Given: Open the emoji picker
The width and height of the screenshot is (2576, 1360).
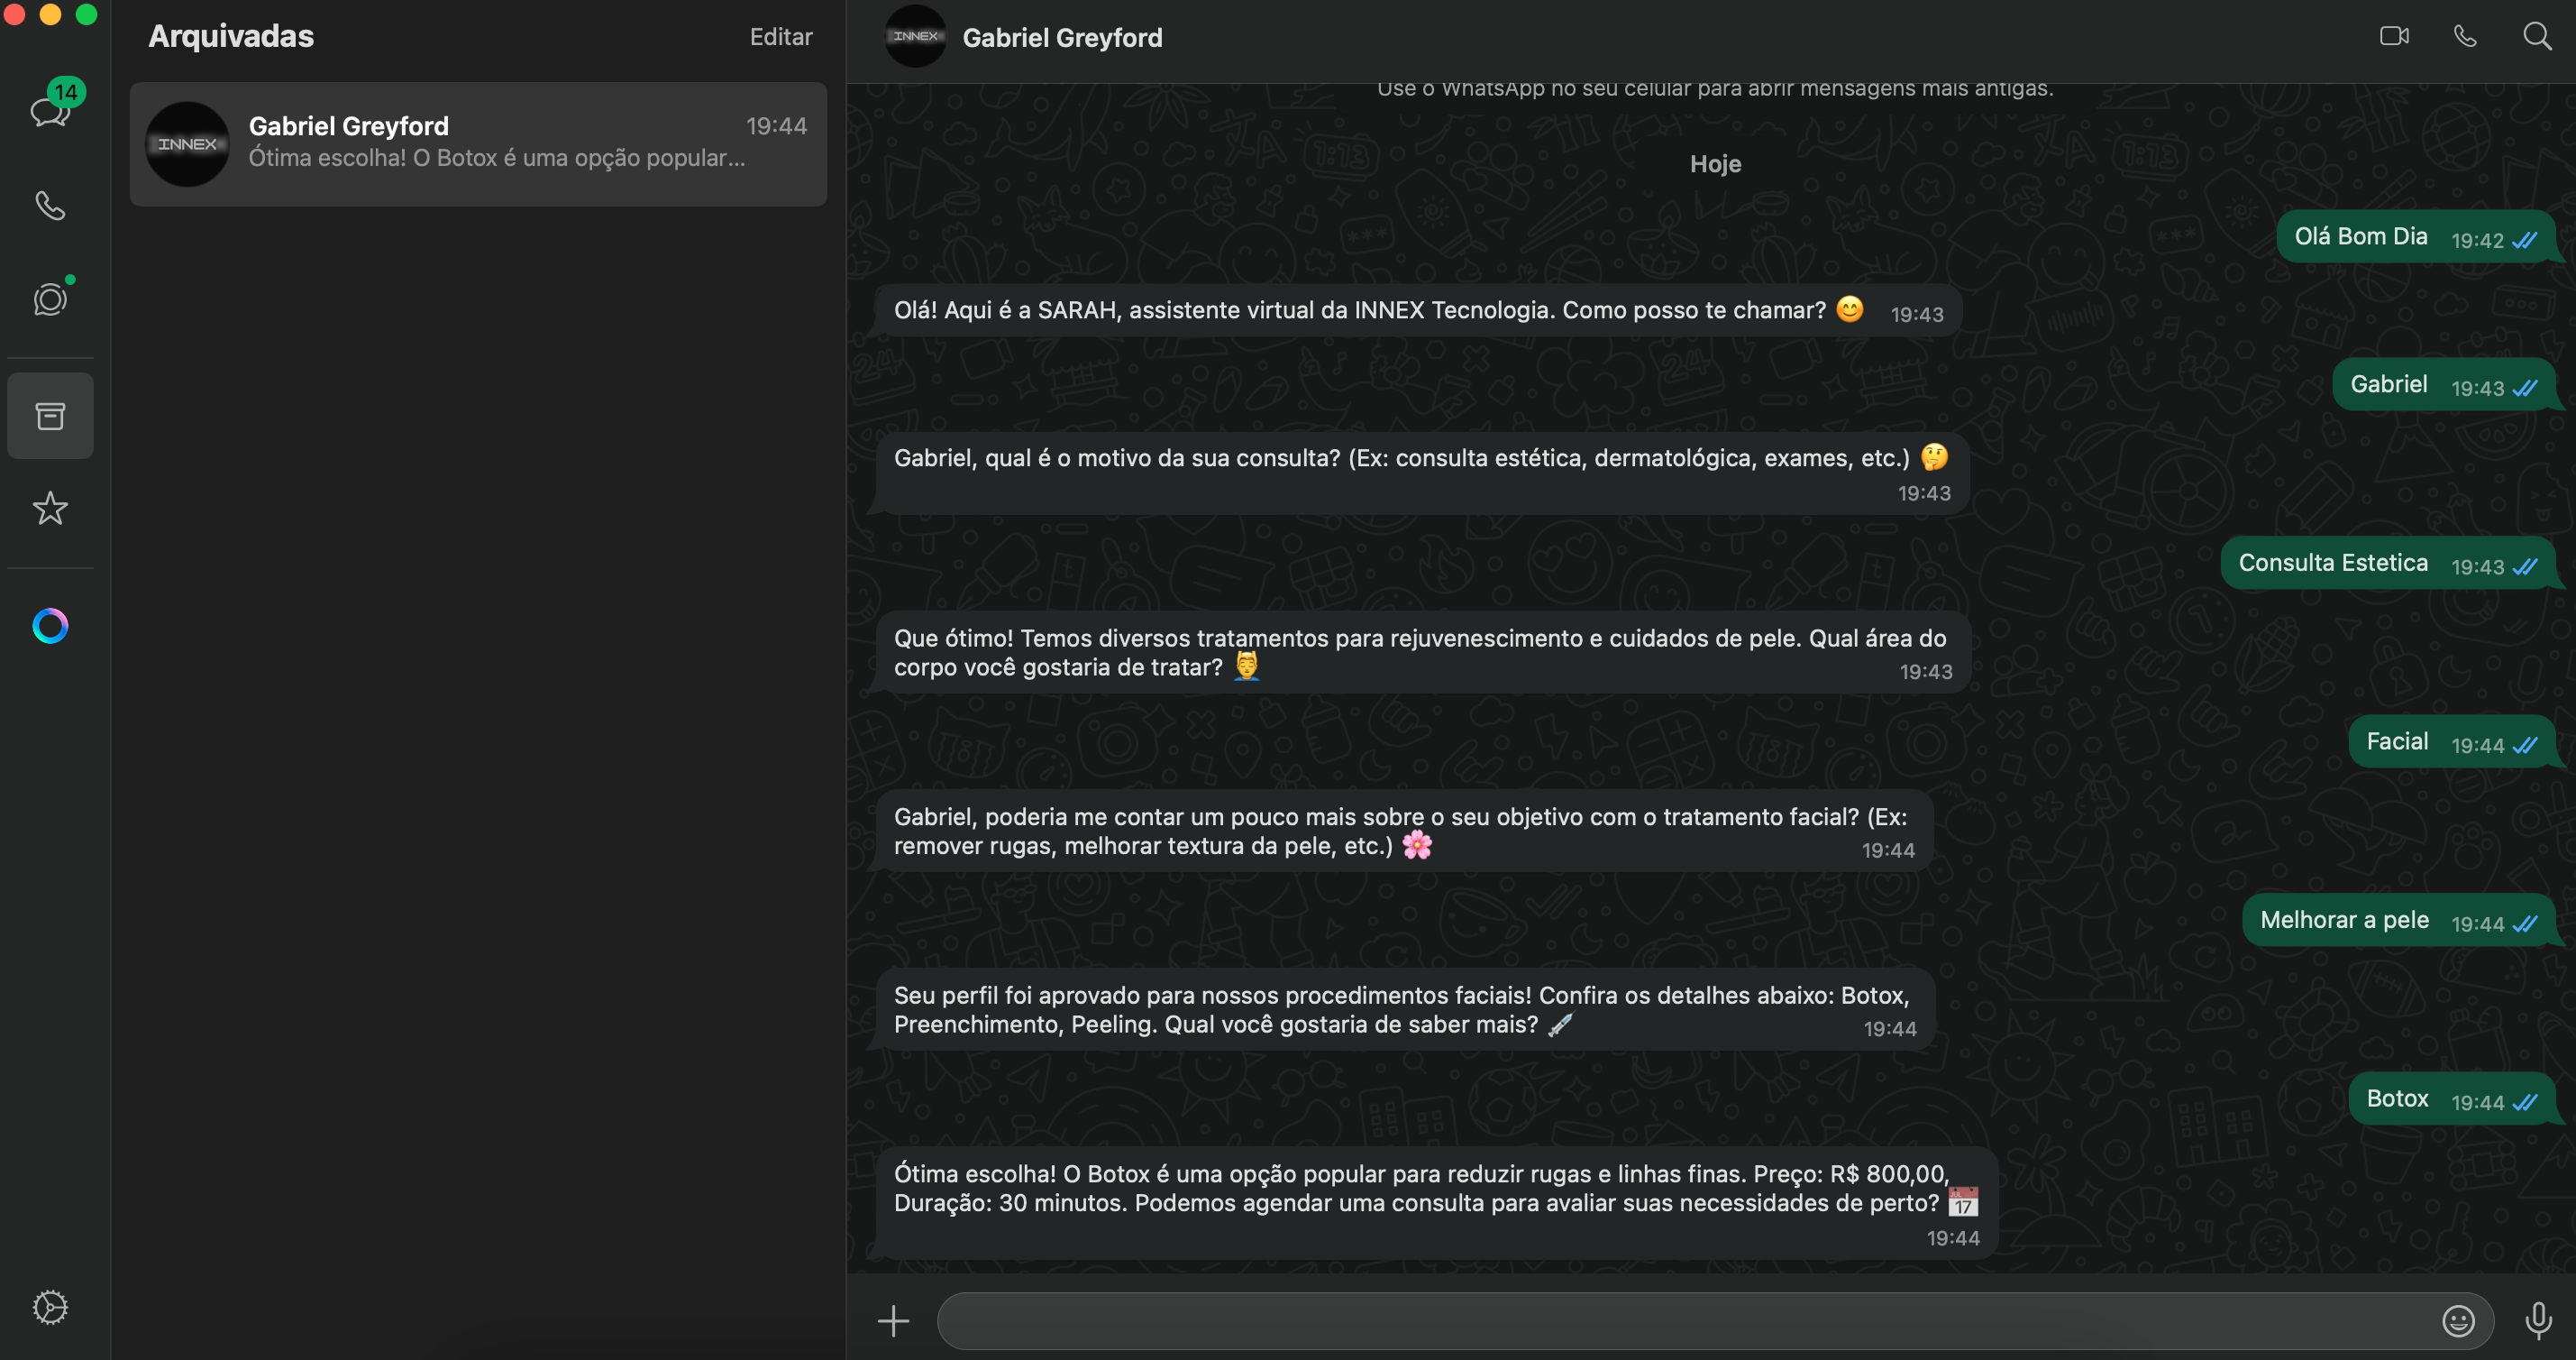Looking at the screenshot, I should tap(2458, 1321).
